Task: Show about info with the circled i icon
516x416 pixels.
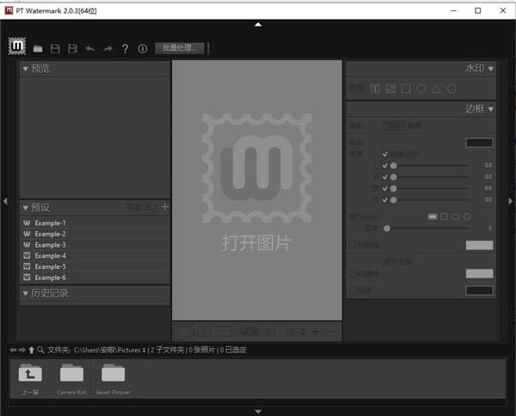Action: 143,49
